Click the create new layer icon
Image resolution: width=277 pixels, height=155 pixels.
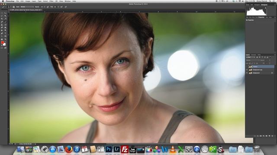269,136
